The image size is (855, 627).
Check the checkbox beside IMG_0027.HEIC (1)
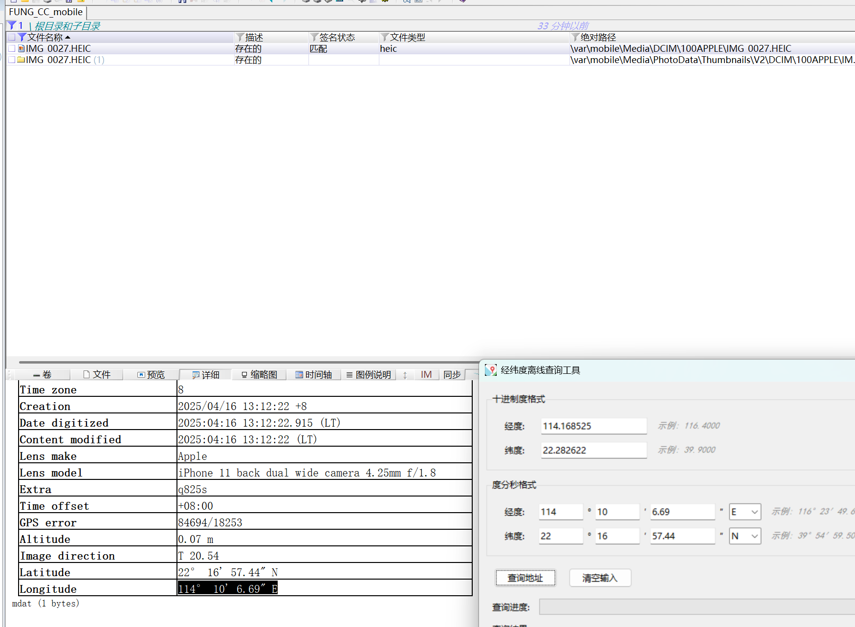11,60
